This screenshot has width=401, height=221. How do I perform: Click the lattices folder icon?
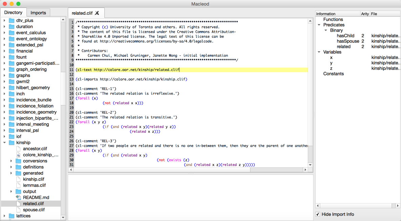tap(12, 216)
